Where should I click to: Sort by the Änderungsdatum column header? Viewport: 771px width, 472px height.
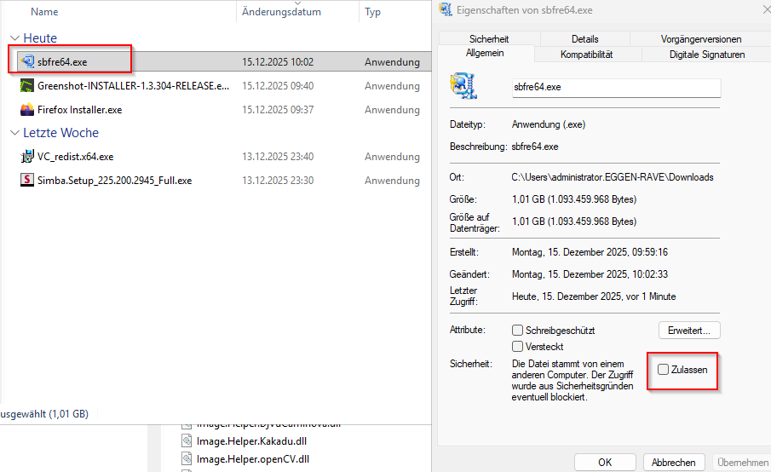coord(281,12)
